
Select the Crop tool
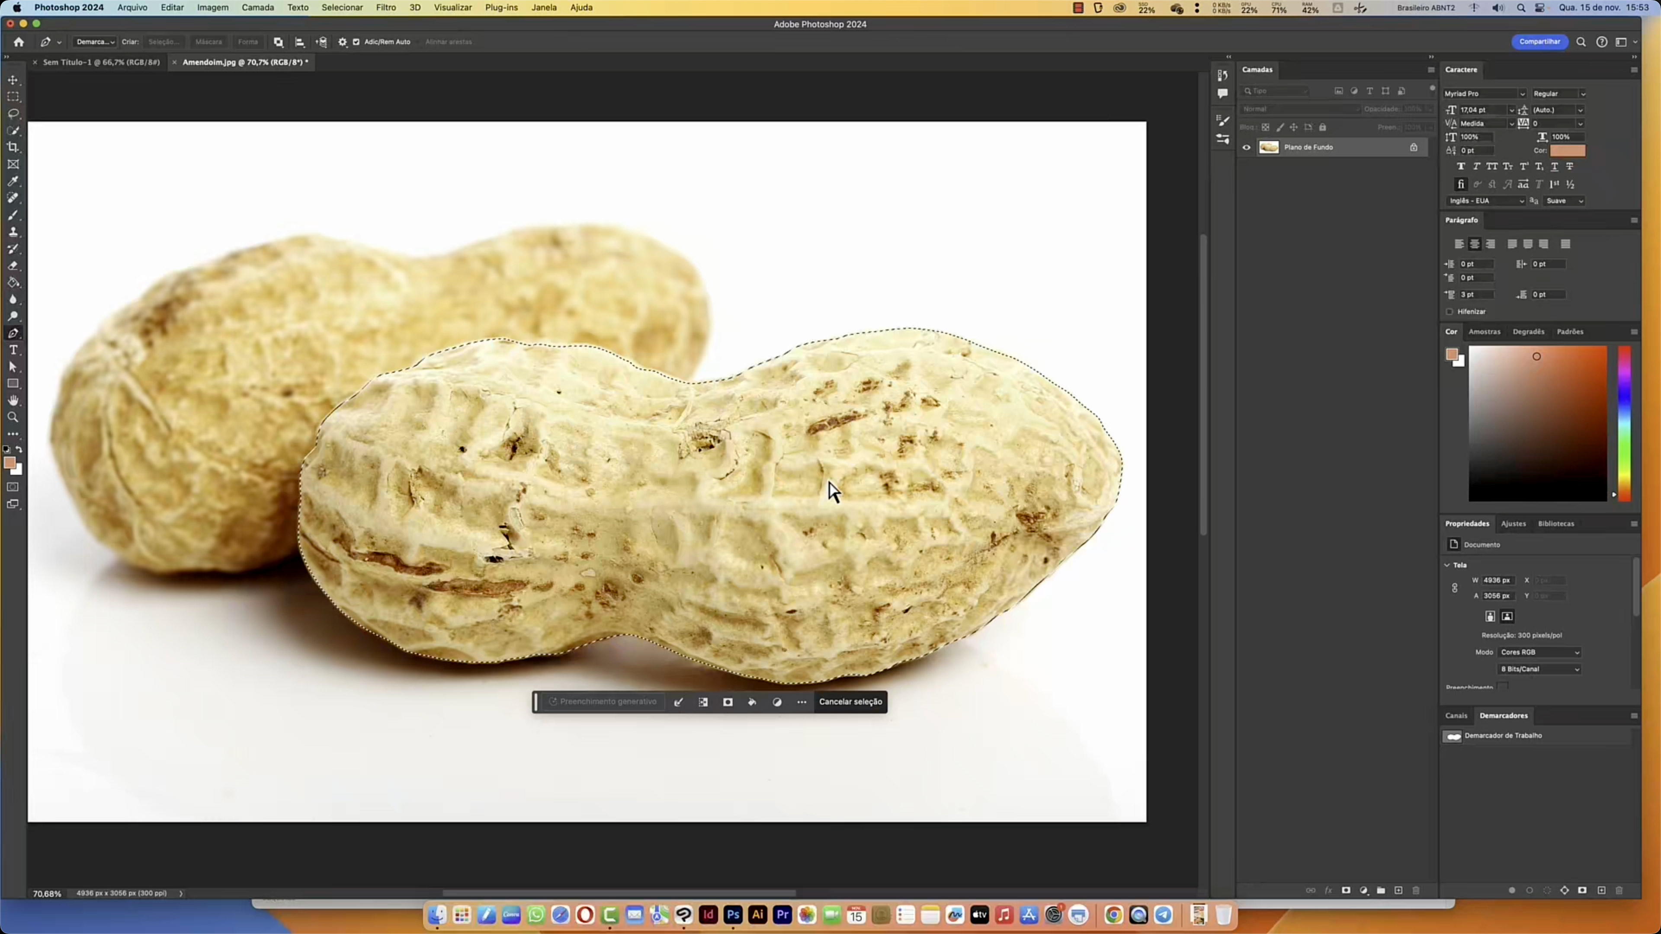(x=13, y=147)
